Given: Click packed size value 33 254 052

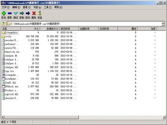Looking at the screenshot, I should coord(52,36).
